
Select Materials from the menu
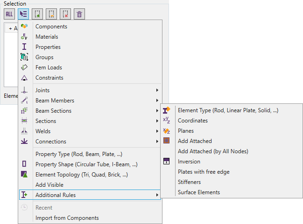[47, 37]
